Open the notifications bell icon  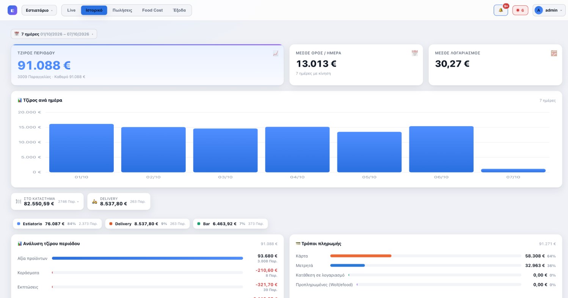(501, 10)
